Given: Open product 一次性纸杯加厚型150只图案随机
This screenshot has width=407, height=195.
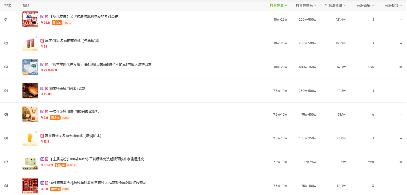Looking at the screenshot, I should click(x=74, y=112).
